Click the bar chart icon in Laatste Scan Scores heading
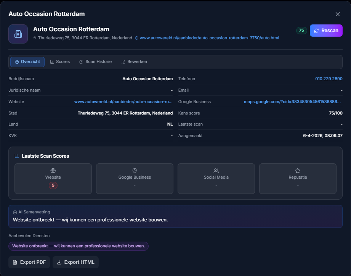This screenshot has width=351, height=276. tap(17, 156)
